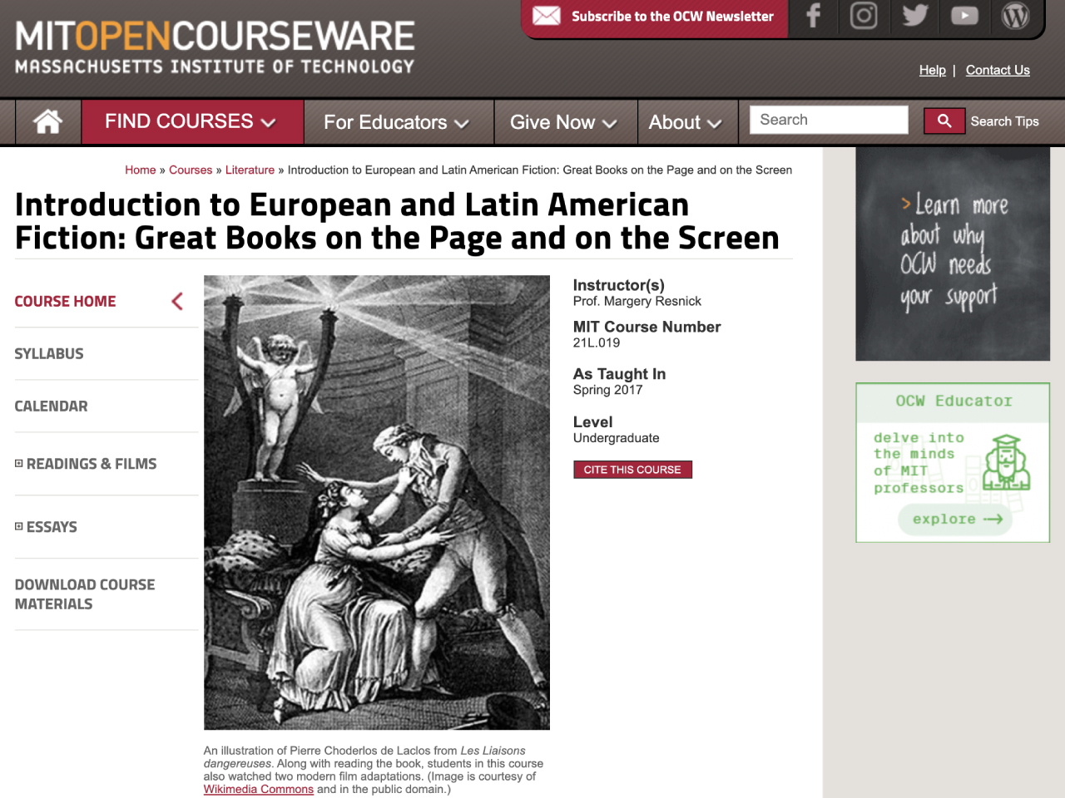Focus the Search input field
1065x798 pixels.
click(x=829, y=120)
